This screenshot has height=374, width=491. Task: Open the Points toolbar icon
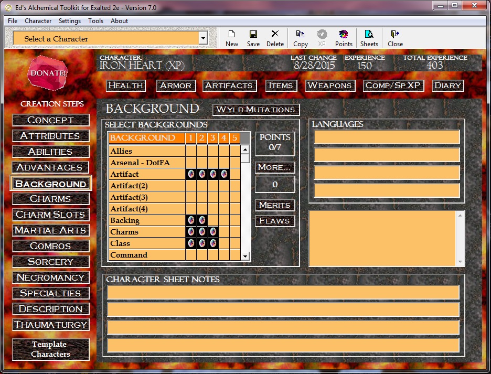pos(344,38)
